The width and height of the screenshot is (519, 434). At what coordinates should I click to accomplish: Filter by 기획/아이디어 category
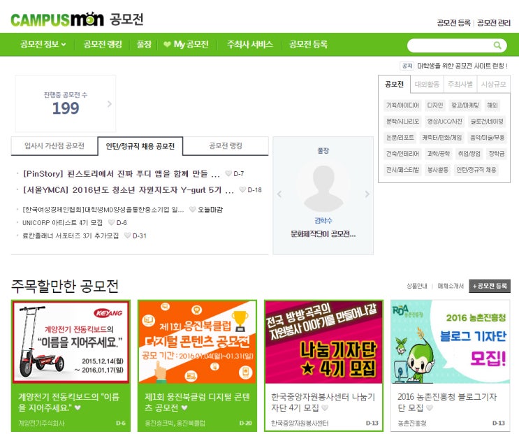402,106
